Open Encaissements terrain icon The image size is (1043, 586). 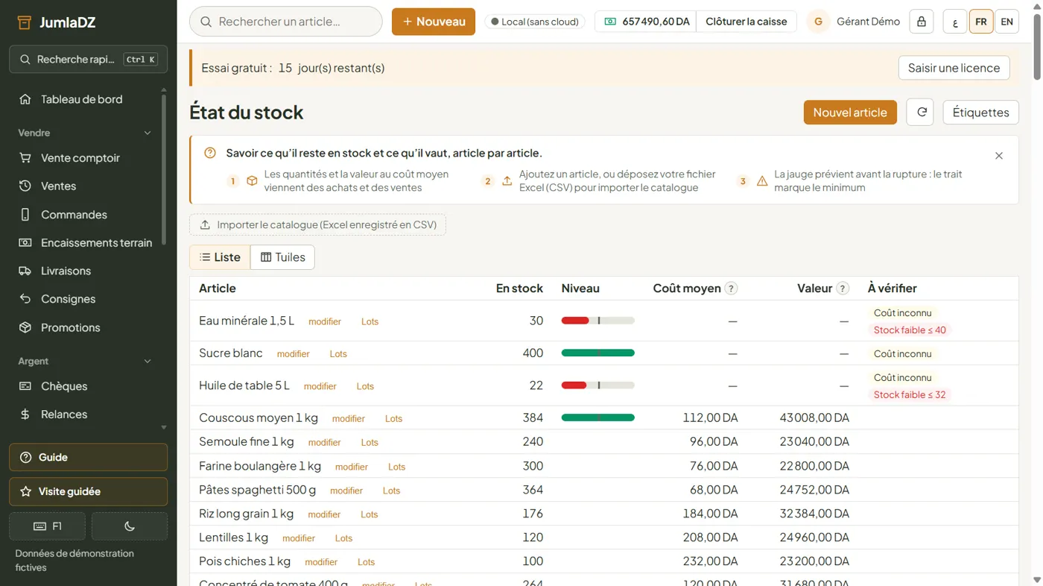tap(25, 243)
